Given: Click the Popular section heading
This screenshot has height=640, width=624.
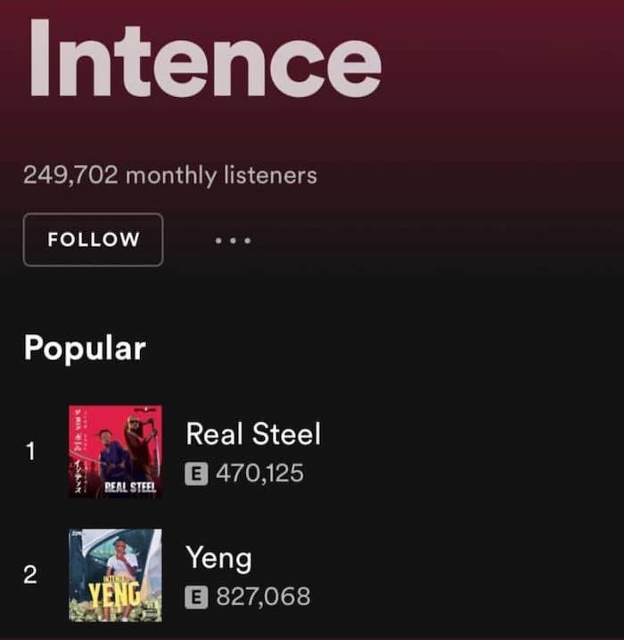Looking at the screenshot, I should [x=85, y=349].
